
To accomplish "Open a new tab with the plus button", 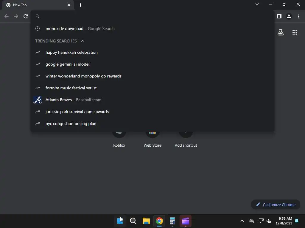I will click(80, 5).
